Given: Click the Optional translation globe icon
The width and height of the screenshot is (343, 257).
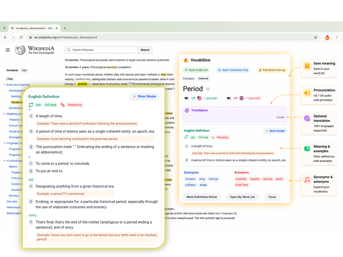Looking at the screenshot, I should click(x=307, y=118).
